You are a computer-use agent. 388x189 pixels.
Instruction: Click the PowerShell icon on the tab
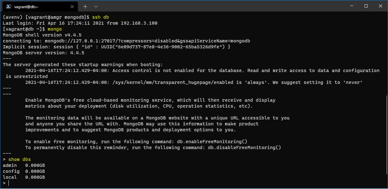9,6
